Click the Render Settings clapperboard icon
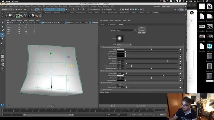 (x=131, y=10)
